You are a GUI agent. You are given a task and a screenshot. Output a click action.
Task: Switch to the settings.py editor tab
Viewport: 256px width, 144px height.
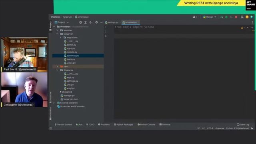pos(112,22)
